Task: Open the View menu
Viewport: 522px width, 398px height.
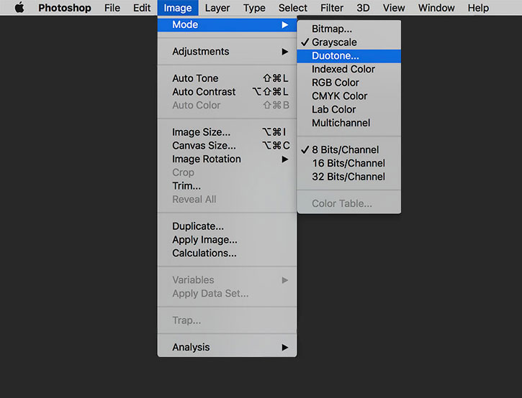Action: coord(394,8)
